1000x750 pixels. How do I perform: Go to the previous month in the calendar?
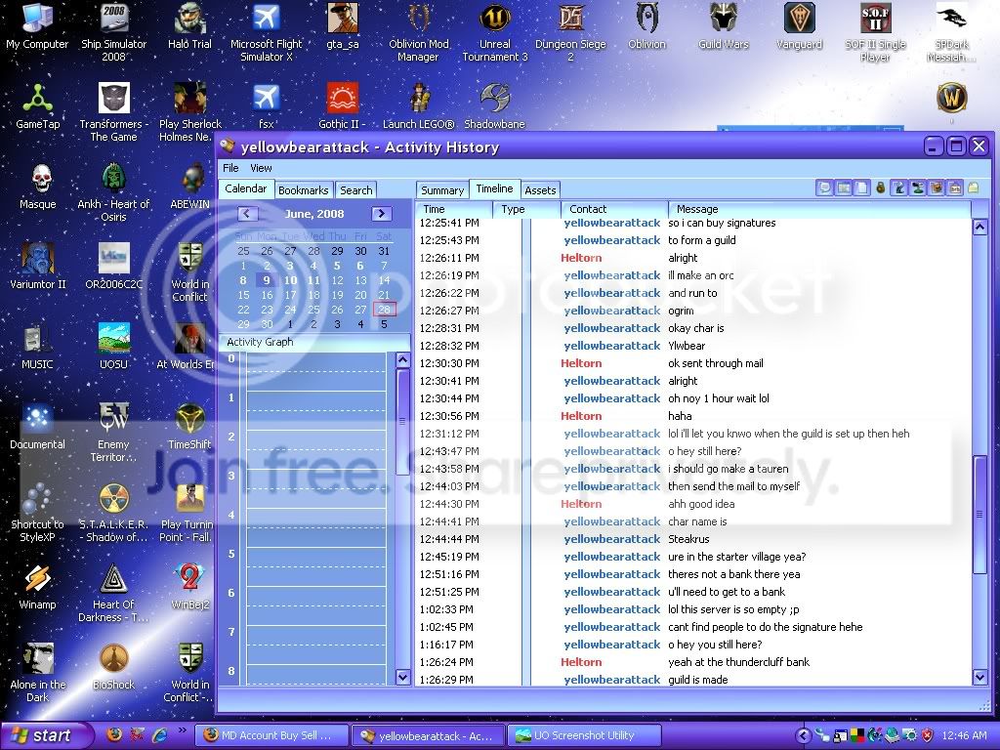tap(247, 214)
